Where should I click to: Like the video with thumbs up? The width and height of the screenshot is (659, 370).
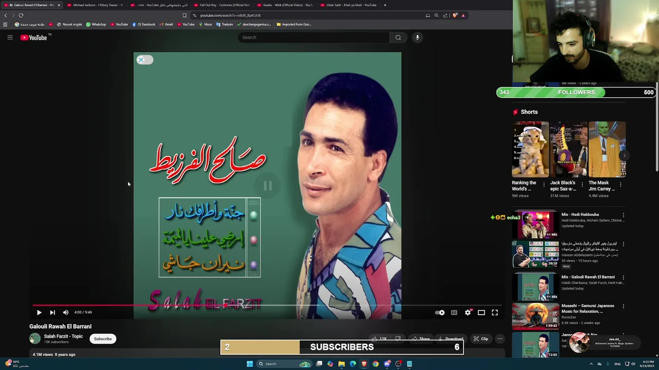(380, 339)
